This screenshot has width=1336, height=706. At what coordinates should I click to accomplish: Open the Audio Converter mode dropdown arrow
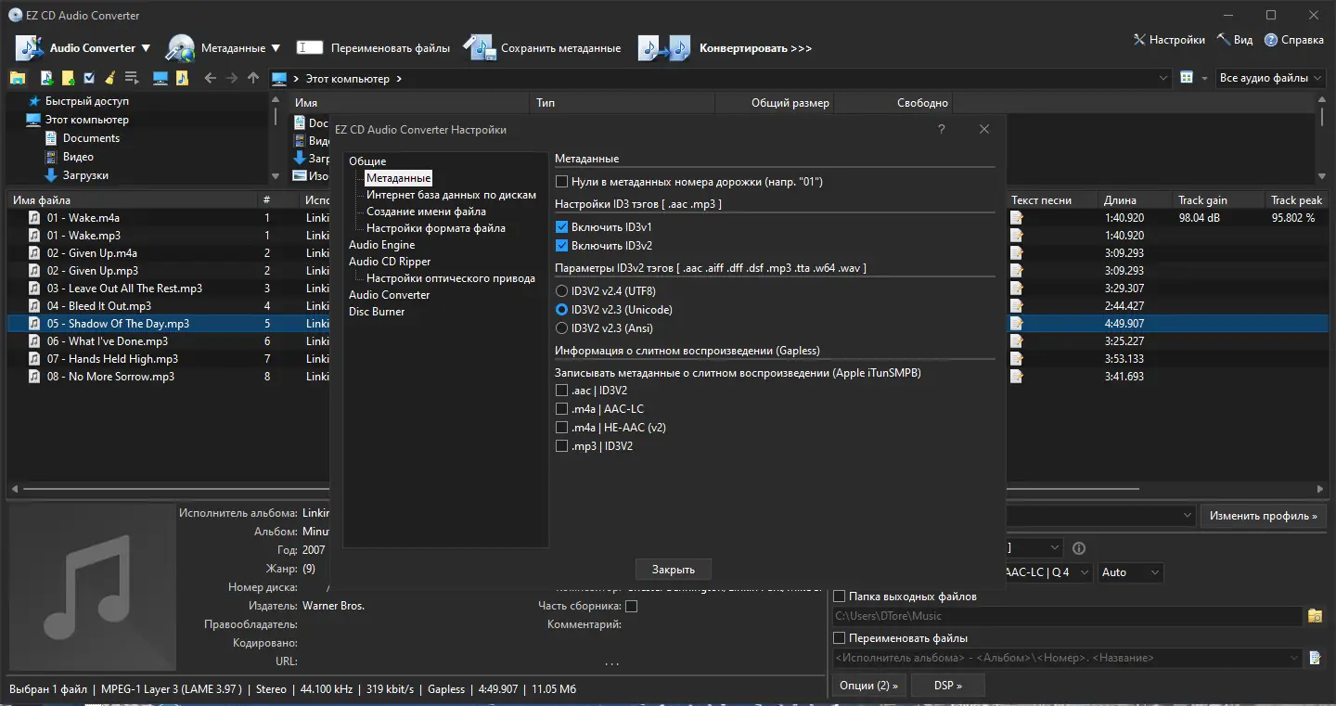[x=145, y=48]
